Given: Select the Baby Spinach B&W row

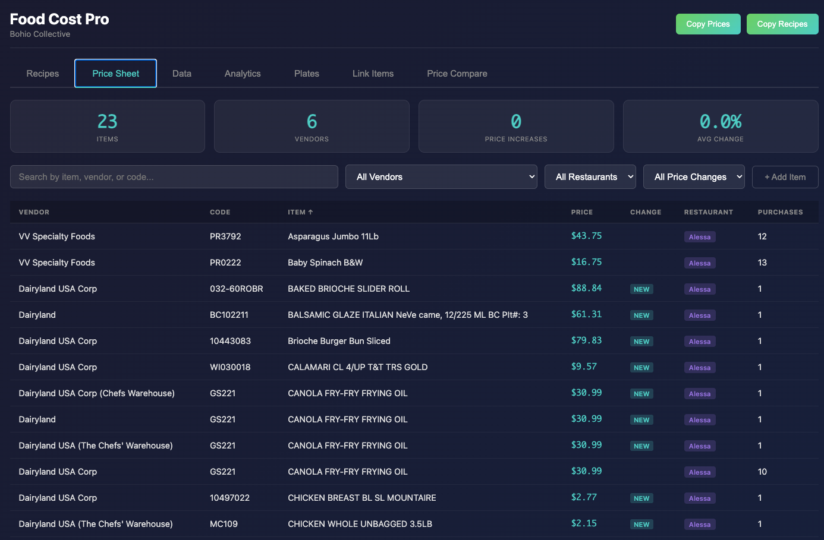Looking at the screenshot, I should tap(414, 263).
